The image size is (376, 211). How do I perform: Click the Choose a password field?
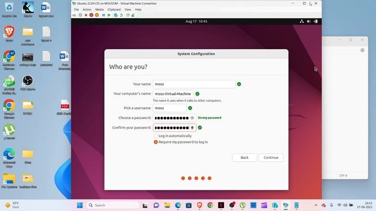(174, 118)
